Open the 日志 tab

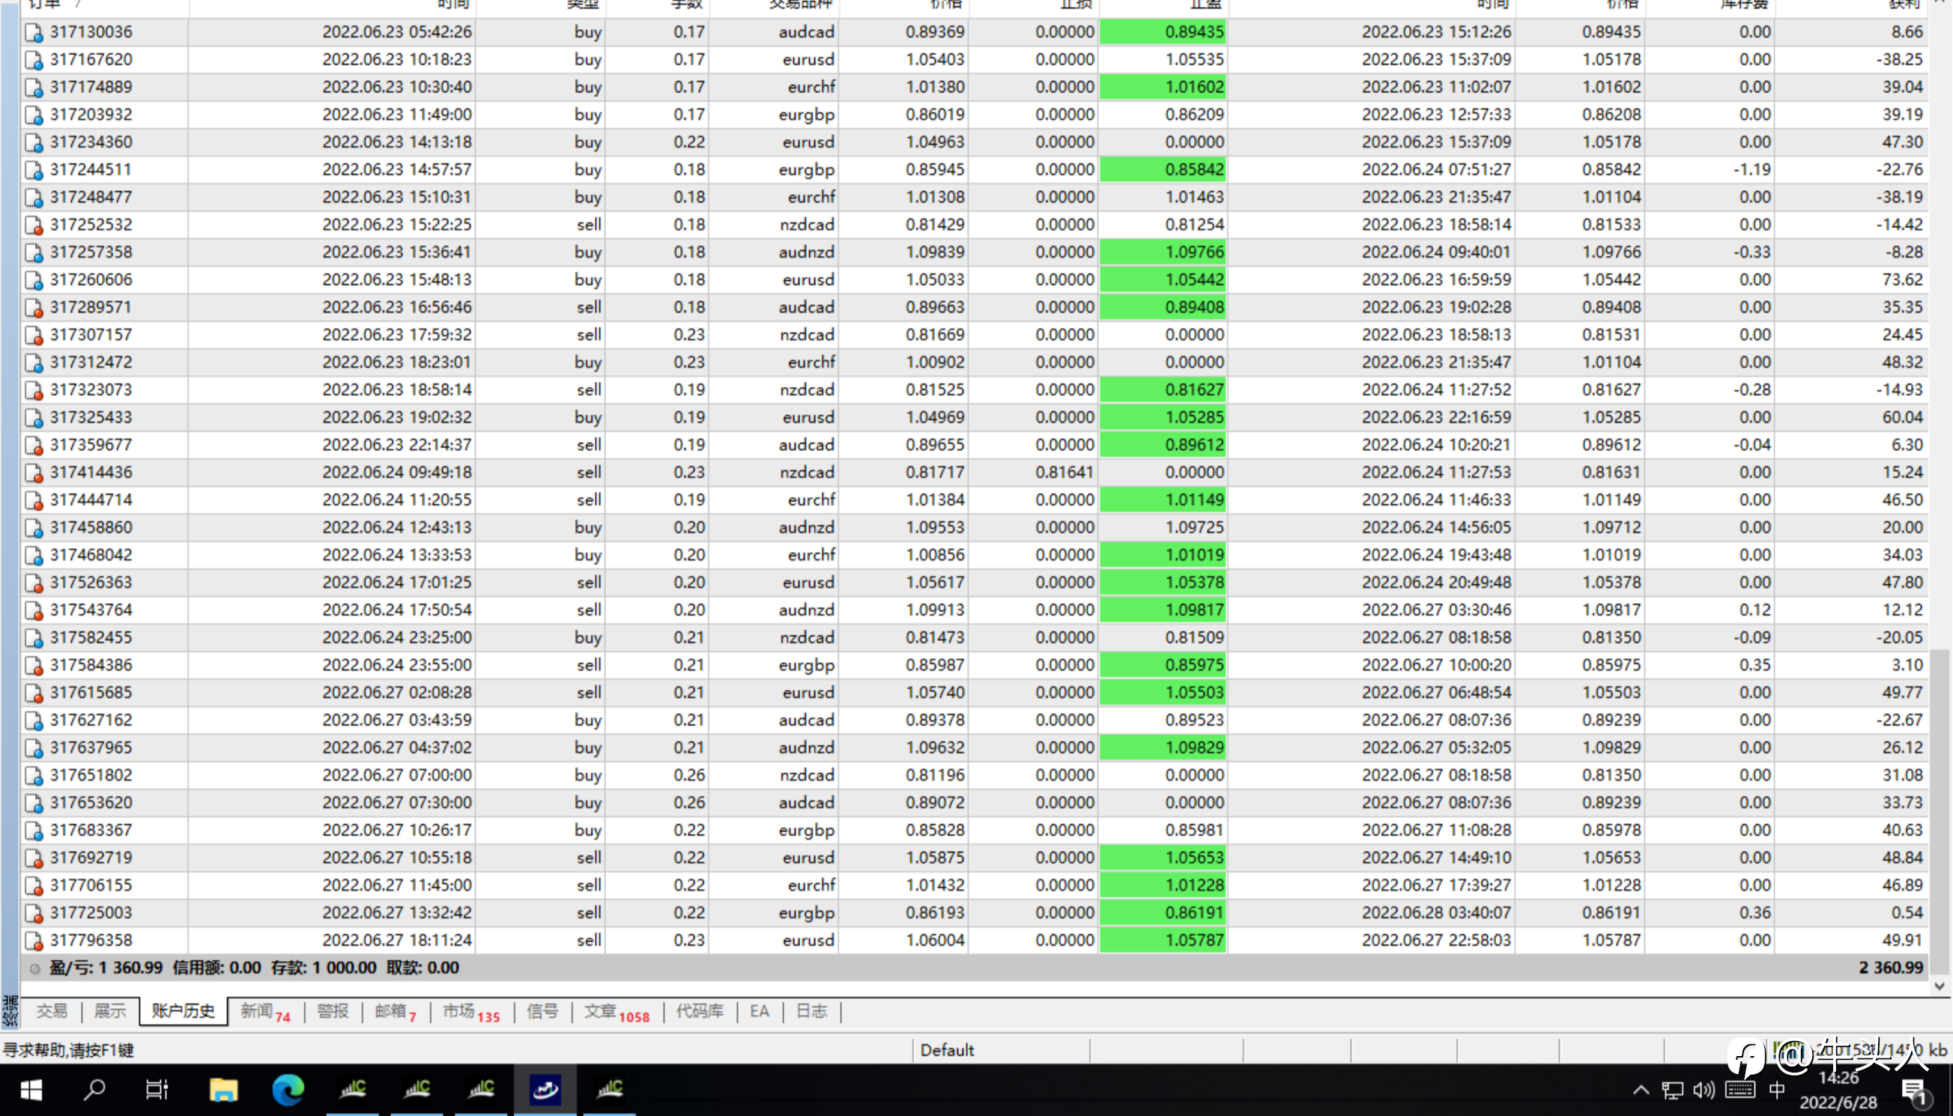pos(812,1012)
